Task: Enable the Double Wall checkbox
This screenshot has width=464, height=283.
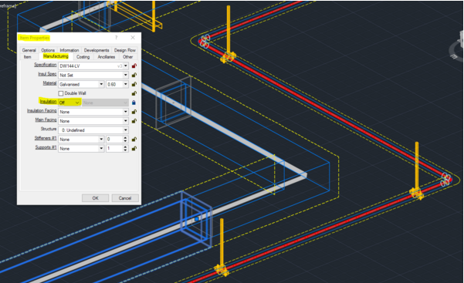Action: (x=61, y=93)
